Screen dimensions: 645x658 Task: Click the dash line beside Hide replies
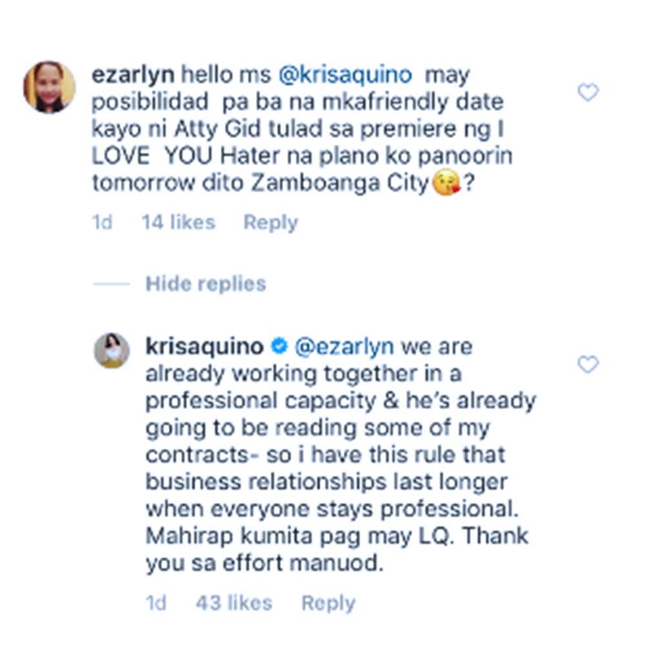coord(111,284)
